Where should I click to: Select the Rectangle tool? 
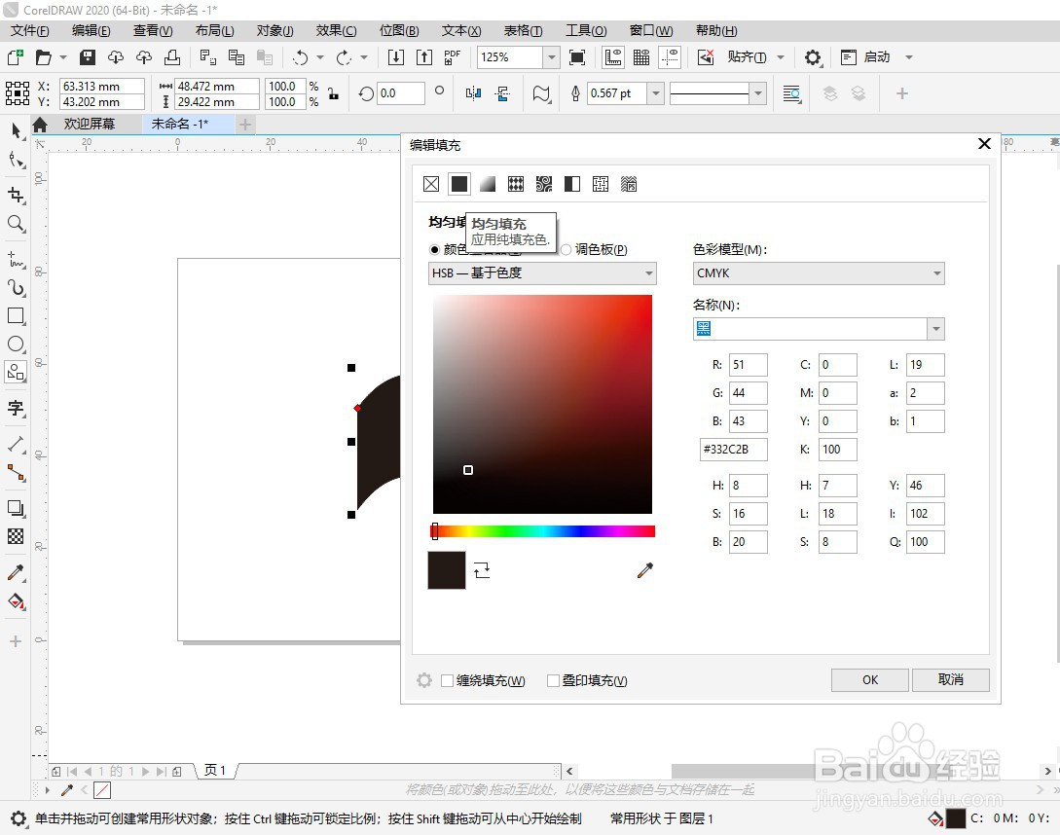point(17,316)
